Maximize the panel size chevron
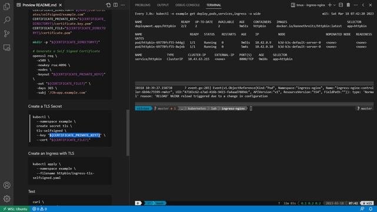Image resolution: width=377 pixels, height=212 pixels. [363, 5]
